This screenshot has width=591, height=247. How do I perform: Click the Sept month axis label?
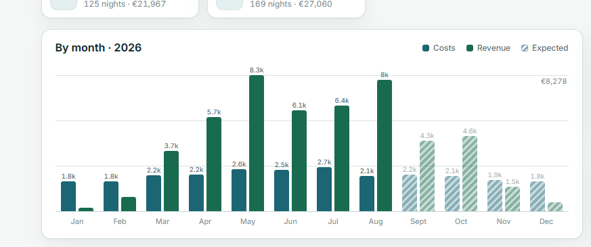(418, 222)
